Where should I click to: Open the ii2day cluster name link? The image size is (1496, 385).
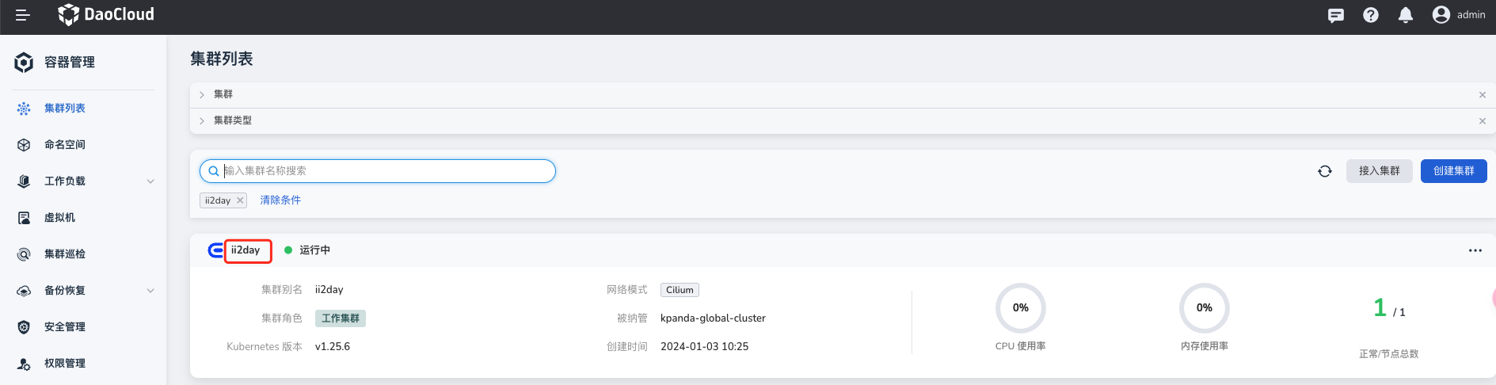coord(246,250)
